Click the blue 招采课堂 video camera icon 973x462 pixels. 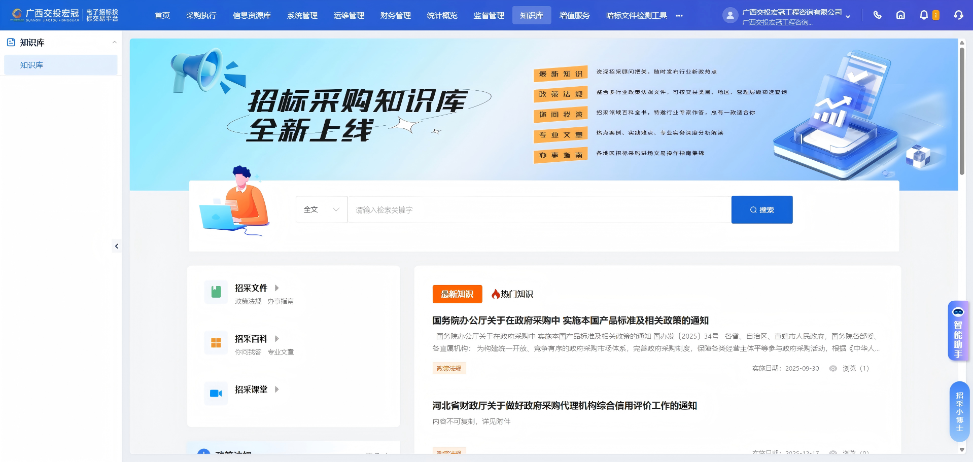[216, 394]
